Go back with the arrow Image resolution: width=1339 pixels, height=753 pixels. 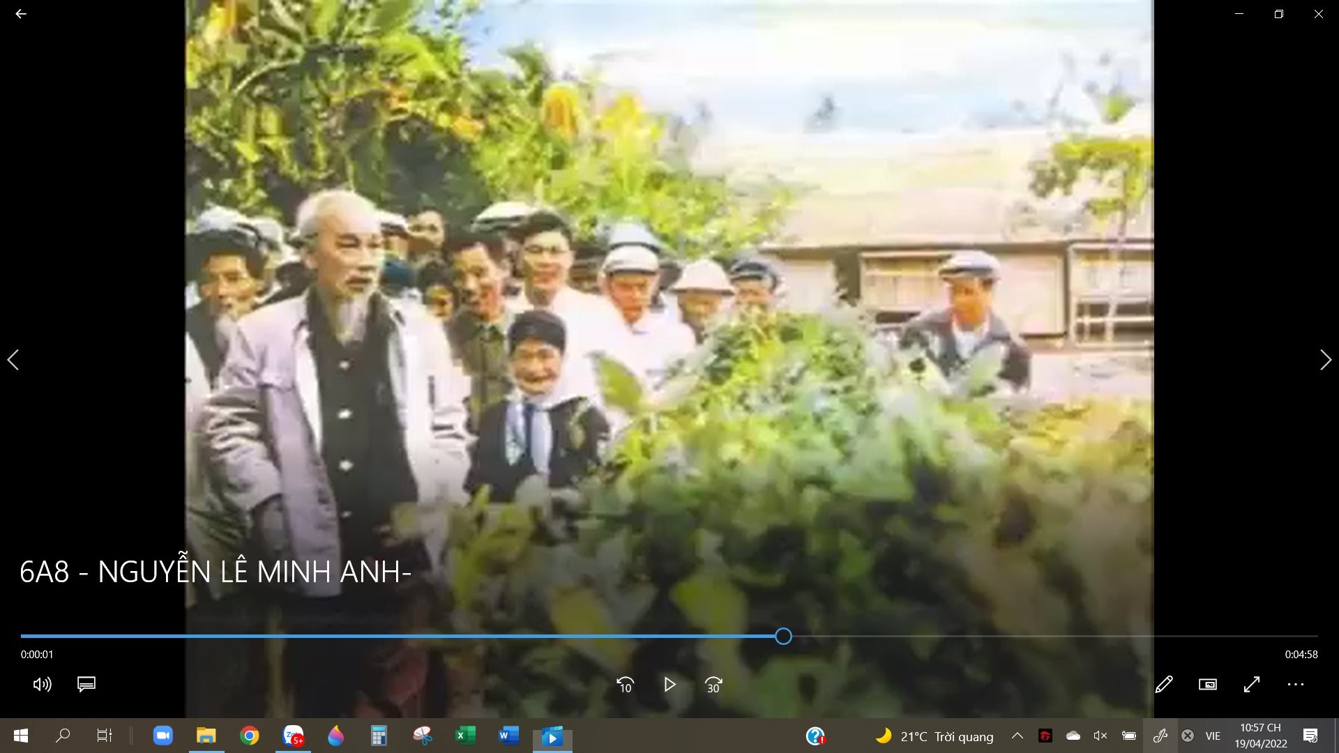tap(21, 14)
